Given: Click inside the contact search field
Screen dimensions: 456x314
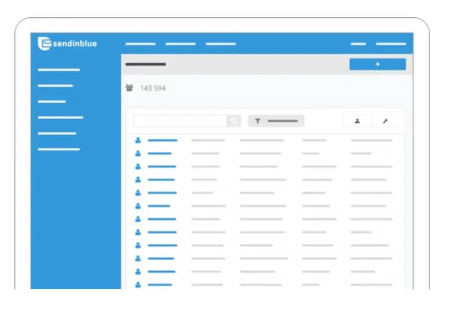Looking at the screenshot, I should point(180,121).
